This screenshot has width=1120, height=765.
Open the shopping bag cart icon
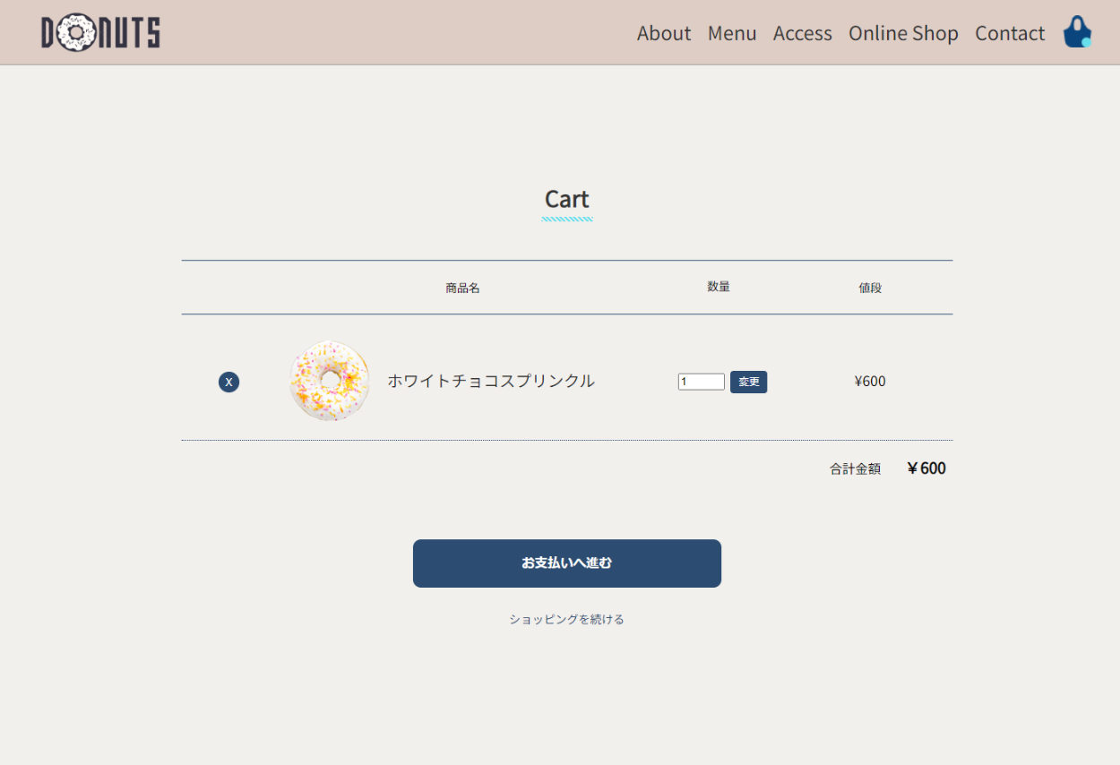pyautogui.click(x=1077, y=32)
